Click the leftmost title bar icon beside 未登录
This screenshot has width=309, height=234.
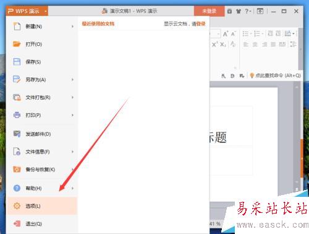click(229, 11)
